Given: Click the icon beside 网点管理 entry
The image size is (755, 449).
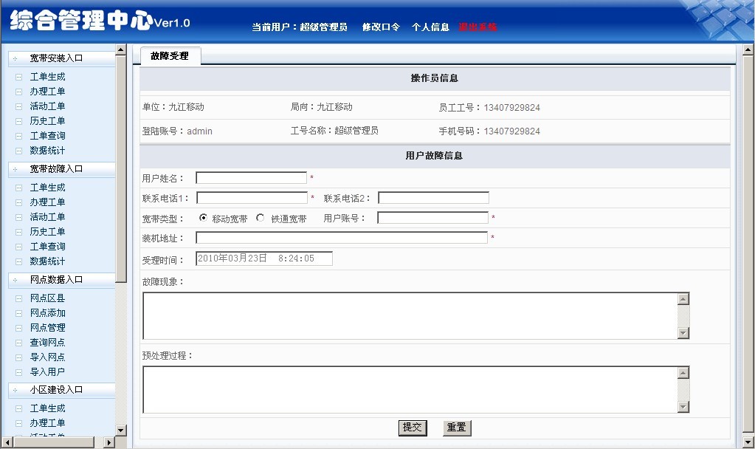Looking at the screenshot, I should coord(18,328).
